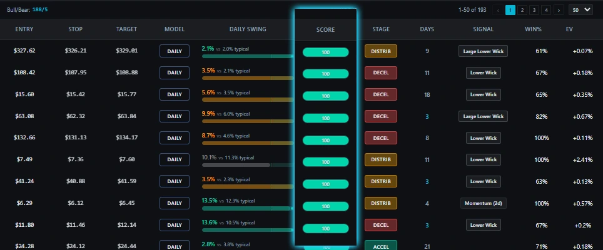The height and width of the screenshot is (250, 603).
Task: Click win rate 82%
Action: coord(542,116)
